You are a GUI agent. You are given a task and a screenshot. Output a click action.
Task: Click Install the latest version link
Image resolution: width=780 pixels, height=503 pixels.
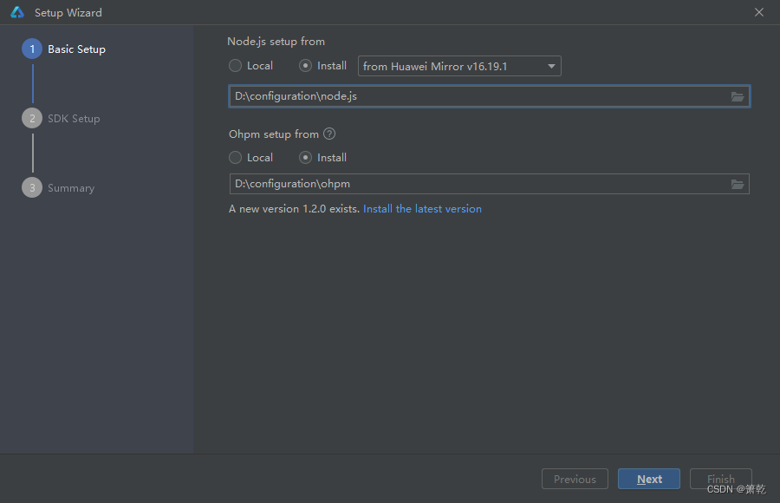coord(422,209)
